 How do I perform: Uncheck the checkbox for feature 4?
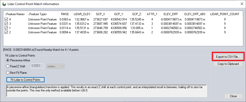[x=6, y=19]
